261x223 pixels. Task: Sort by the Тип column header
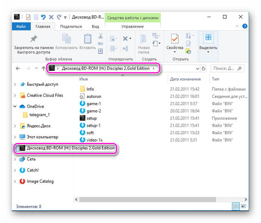216,79
